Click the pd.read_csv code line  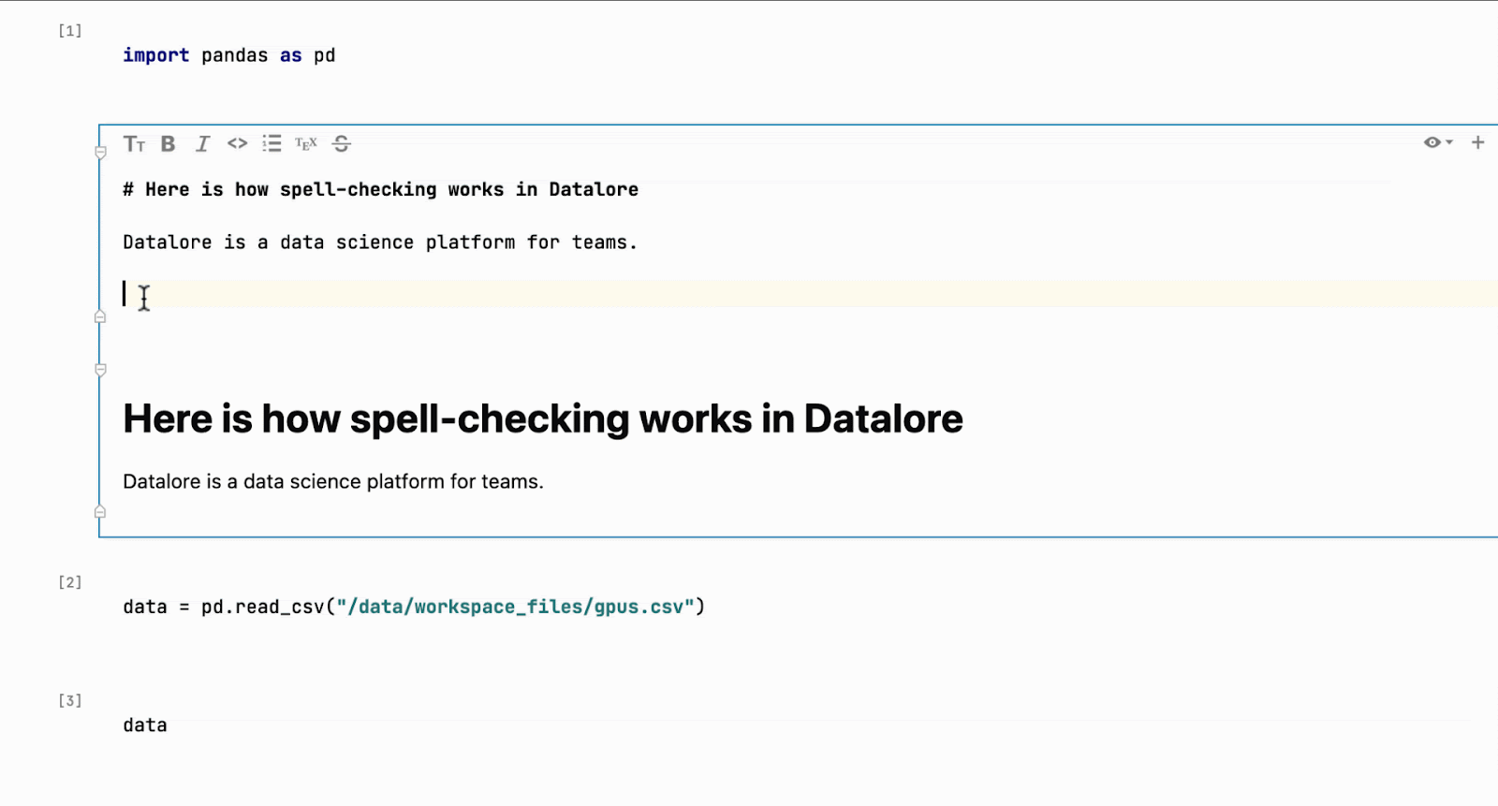click(x=414, y=608)
